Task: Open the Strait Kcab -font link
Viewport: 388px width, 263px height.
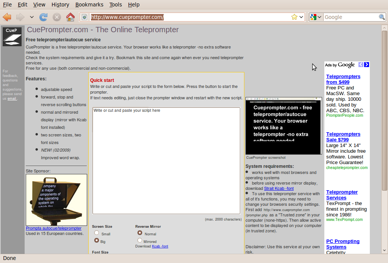Action: (279, 188)
